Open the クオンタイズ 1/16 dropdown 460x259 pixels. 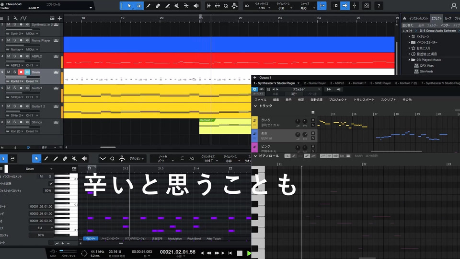pyautogui.click(x=262, y=8)
